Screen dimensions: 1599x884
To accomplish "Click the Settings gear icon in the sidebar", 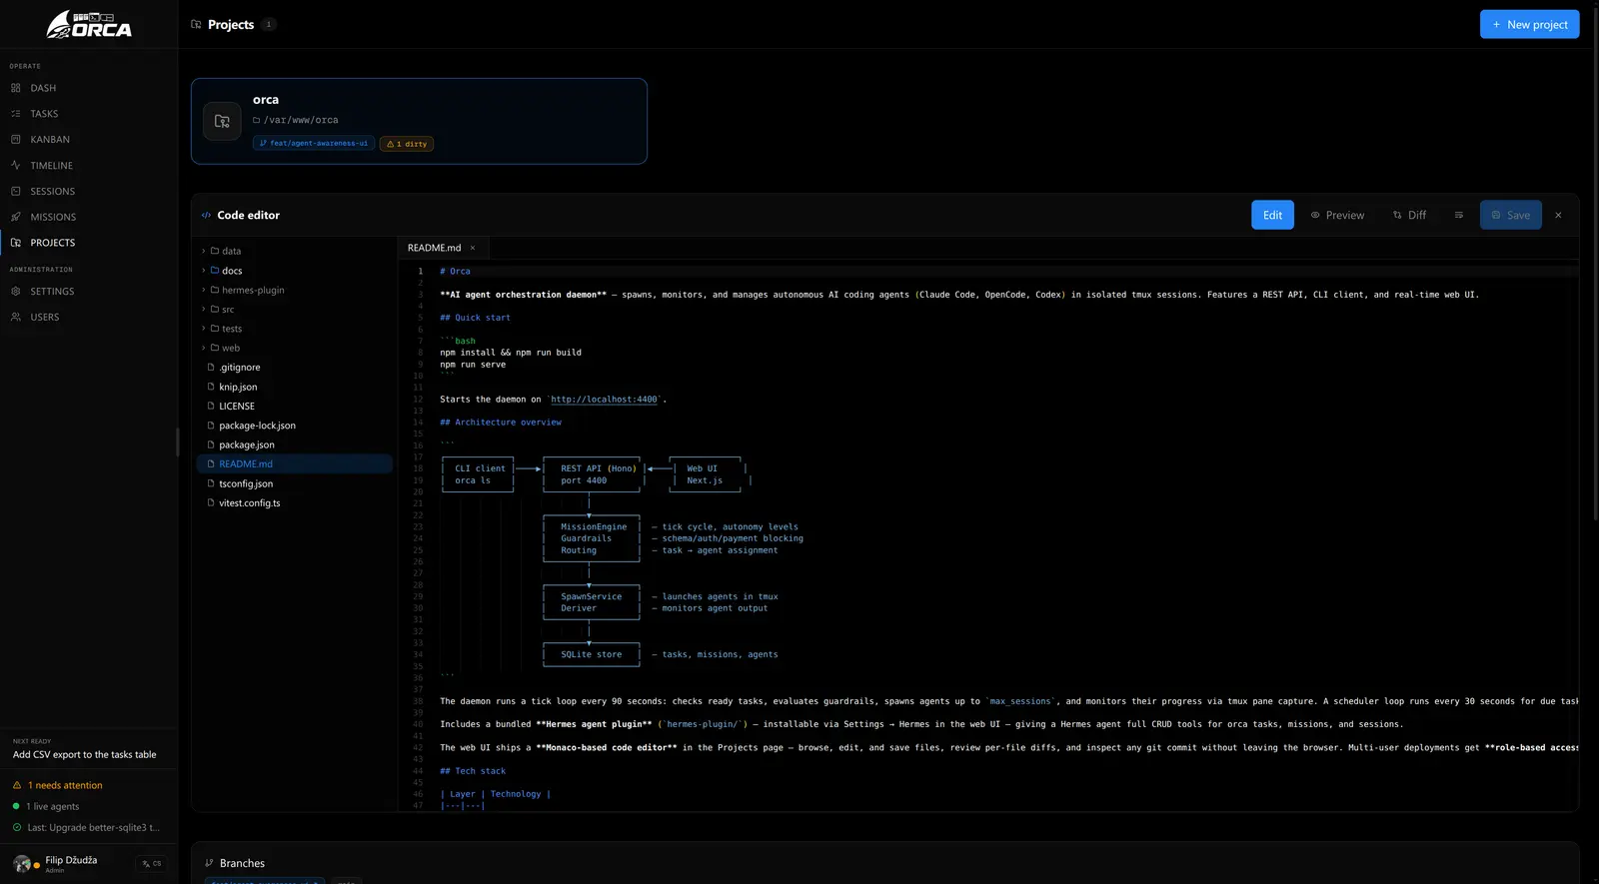I will (x=16, y=292).
